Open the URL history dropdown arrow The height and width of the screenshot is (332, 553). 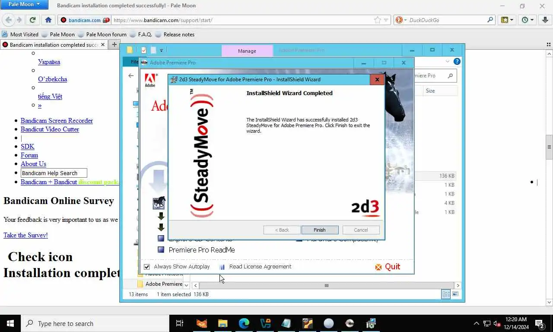point(386,20)
